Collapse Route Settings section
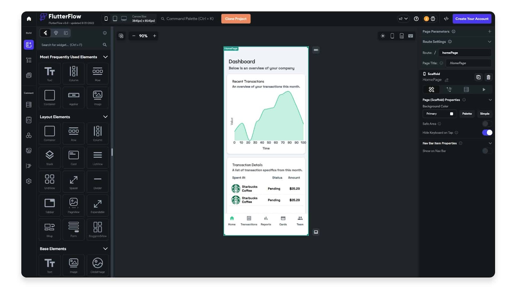 [490, 42]
